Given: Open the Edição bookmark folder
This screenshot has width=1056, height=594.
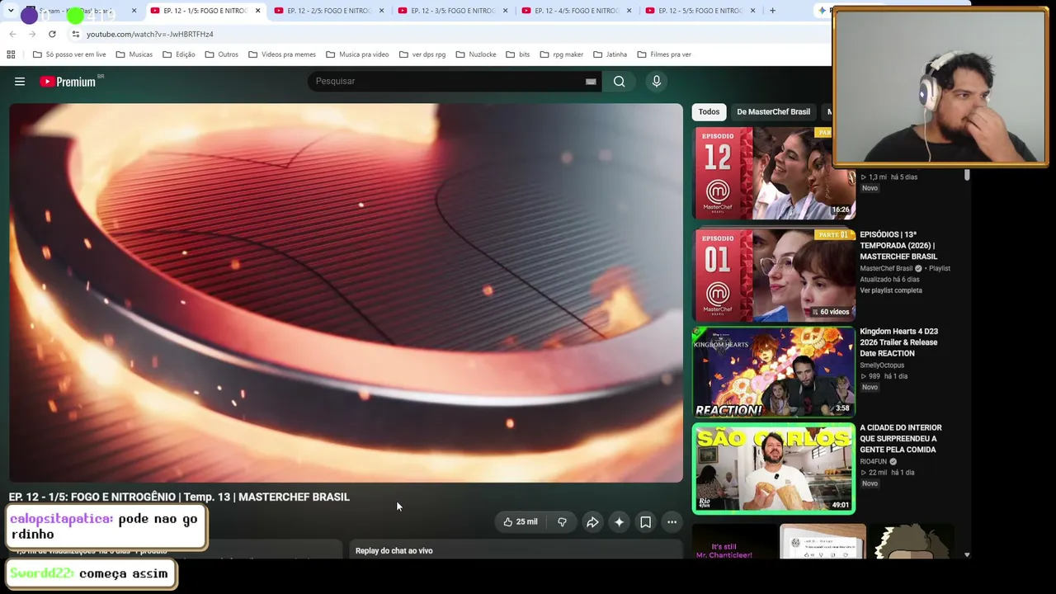Looking at the screenshot, I should tap(179, 54).
